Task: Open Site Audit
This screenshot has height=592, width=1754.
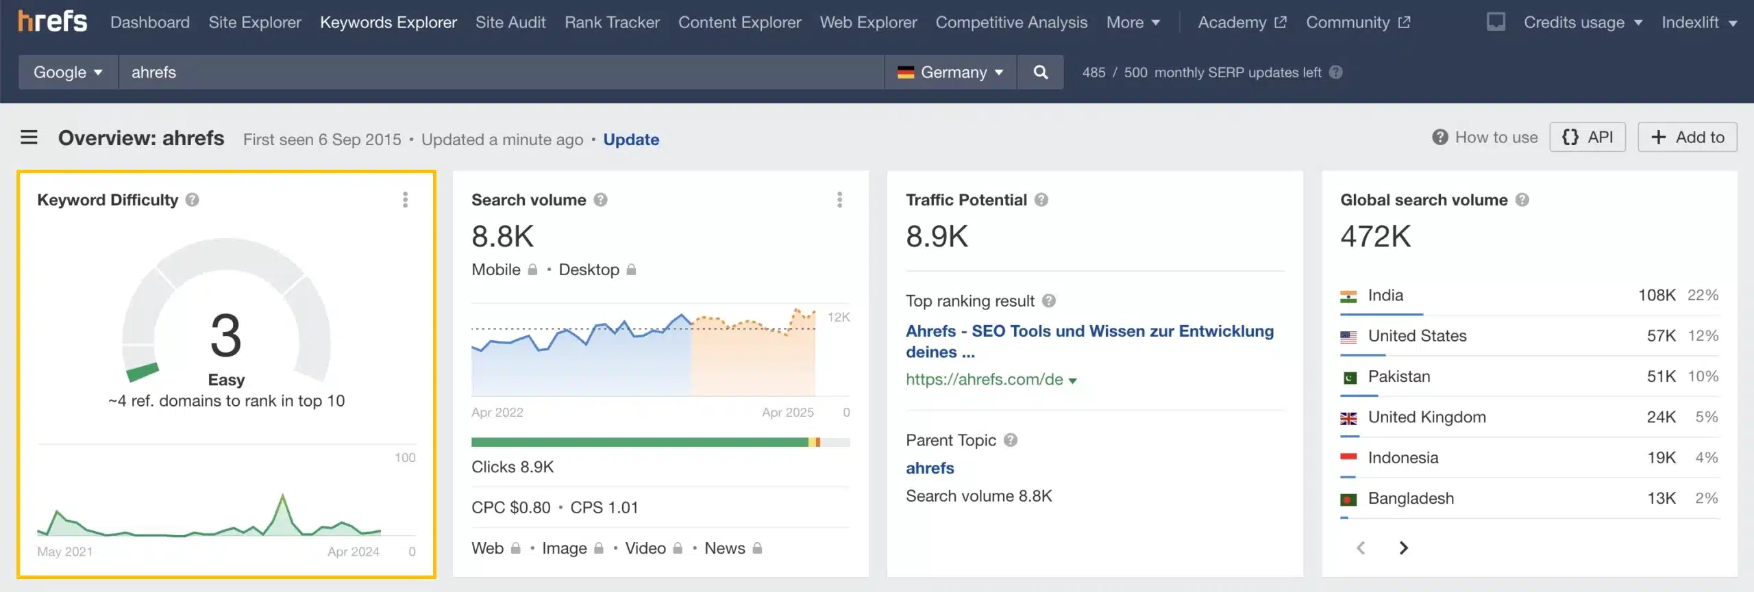Action: 510,23
